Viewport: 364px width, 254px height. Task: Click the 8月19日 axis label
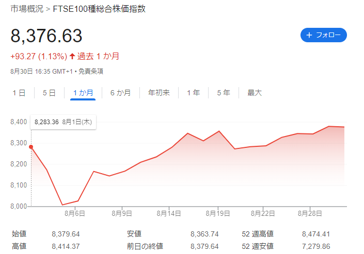(x=218, y=213)
